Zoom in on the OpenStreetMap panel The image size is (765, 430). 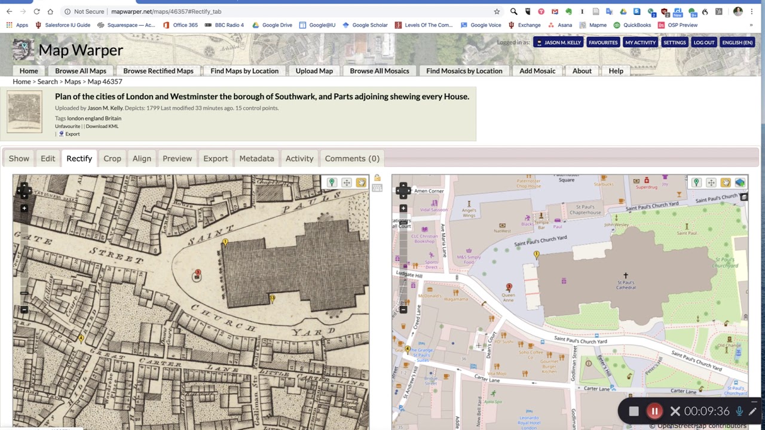click(403, 208)
